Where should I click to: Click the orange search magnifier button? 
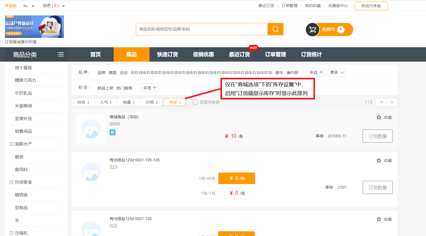tap(275, 29)
